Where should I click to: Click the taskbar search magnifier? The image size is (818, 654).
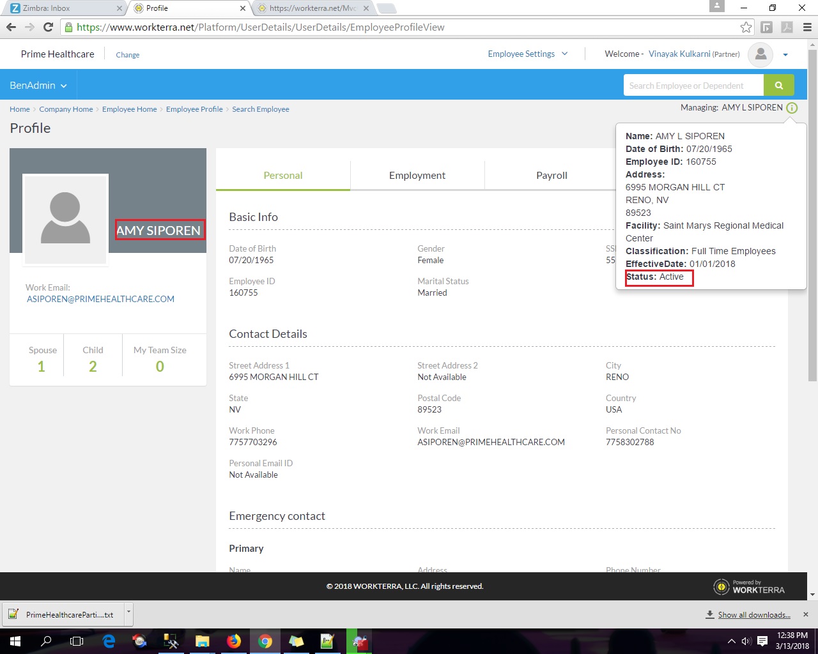pyautogui.click(x=46, y=641)
